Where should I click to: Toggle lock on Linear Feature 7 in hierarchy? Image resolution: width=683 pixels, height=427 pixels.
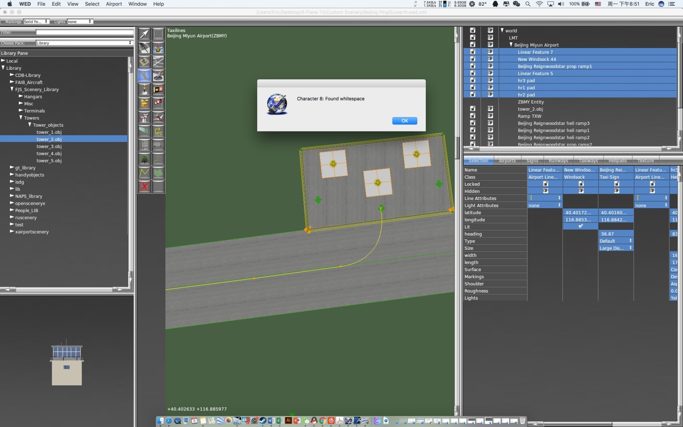(x=473, y=52)
